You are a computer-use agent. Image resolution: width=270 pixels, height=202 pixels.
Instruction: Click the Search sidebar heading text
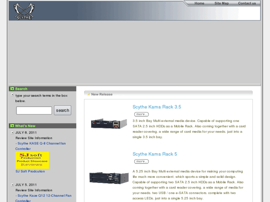coord(21,89)
